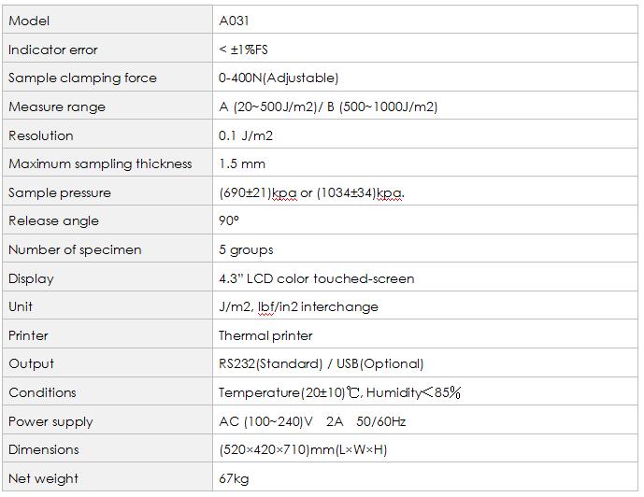This screenshot has height=497, width=644.
Task: Select the (520×420×710)mm dimensions value
Action: coord(303,449)
